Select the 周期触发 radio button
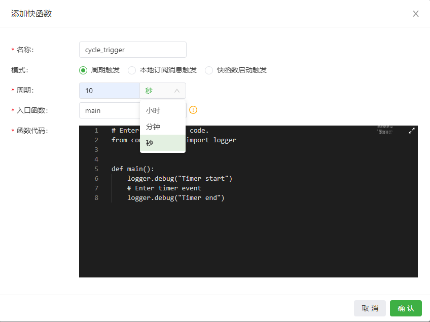This screenshot has height=322, width=430. pos(83,70)
